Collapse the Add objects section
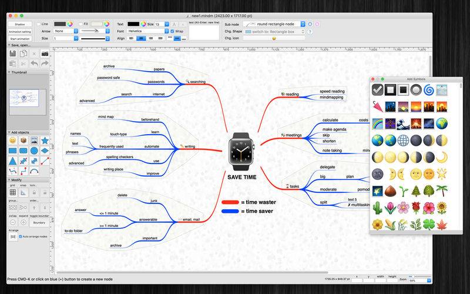 (x=9, y=132)
